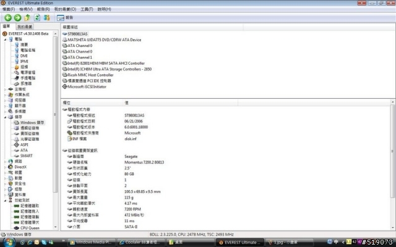Click the 組態 config icon in the tree
The height and width of the screenshot is (247, 396).
click(x=11, y=189)
